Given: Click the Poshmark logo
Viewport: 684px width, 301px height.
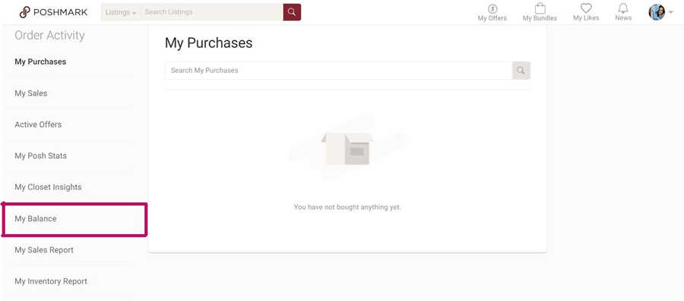Looking at the screenshot, I should 53,12.
